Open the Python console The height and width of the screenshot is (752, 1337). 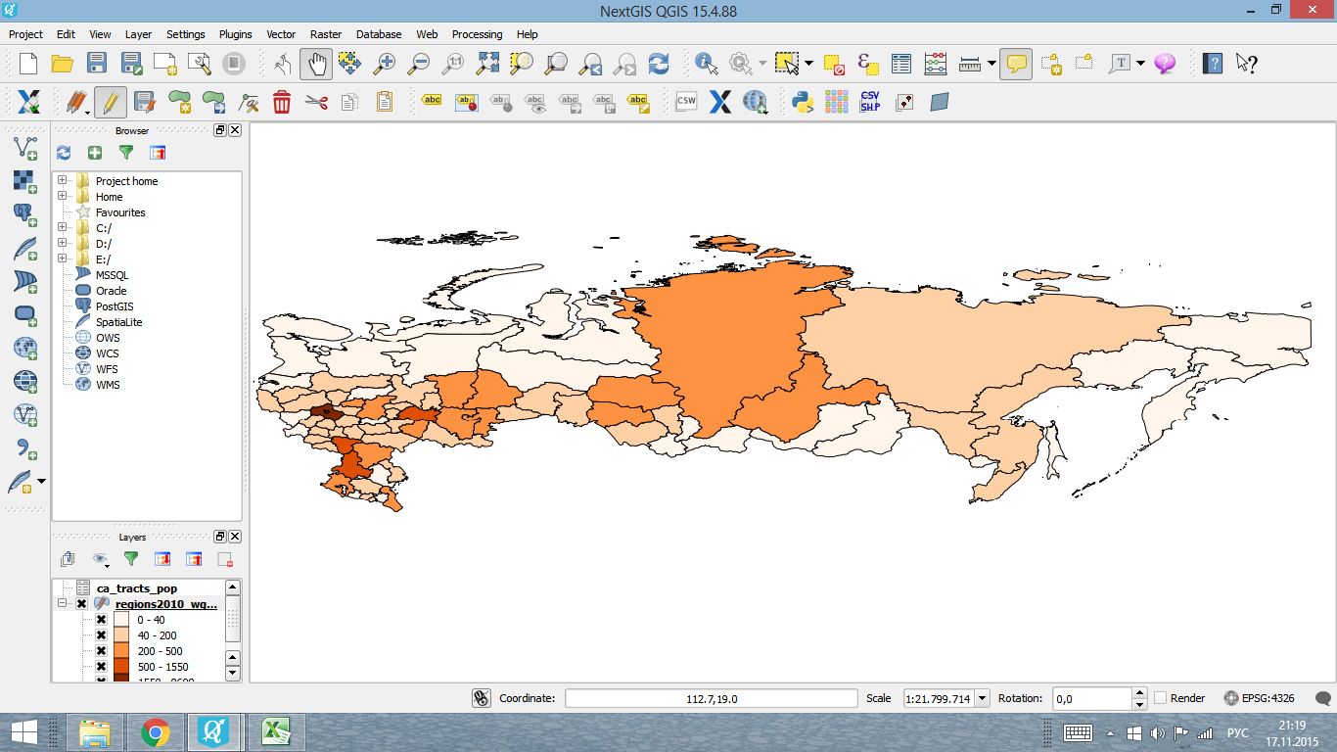(803, 102)
